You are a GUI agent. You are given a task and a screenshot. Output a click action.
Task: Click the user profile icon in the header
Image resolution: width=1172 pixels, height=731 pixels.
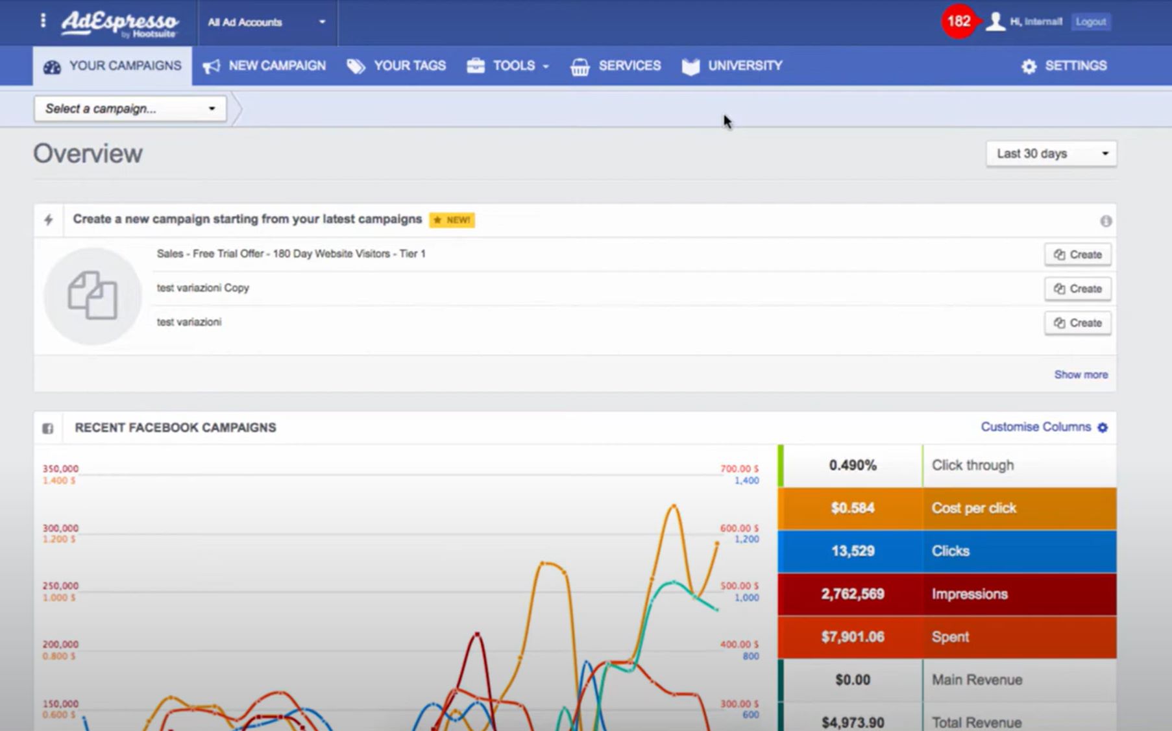coord(995,21)
